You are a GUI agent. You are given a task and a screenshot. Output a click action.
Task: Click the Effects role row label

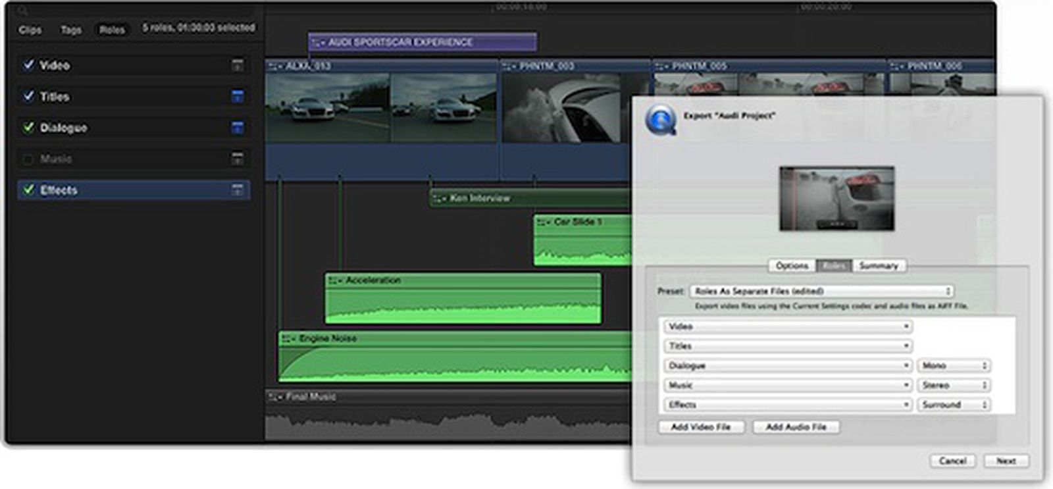click(x=59, y=190)
